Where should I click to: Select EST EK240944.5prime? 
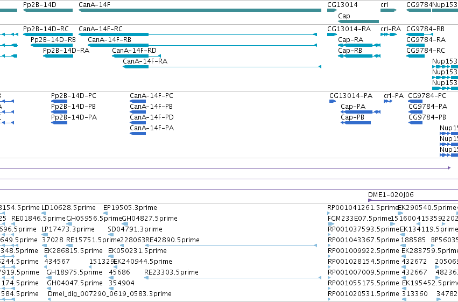click(116, 267)
